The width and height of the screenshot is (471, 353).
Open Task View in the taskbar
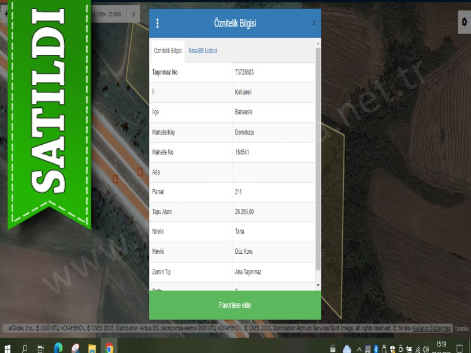pyautogui.click(x=40, y=348)
